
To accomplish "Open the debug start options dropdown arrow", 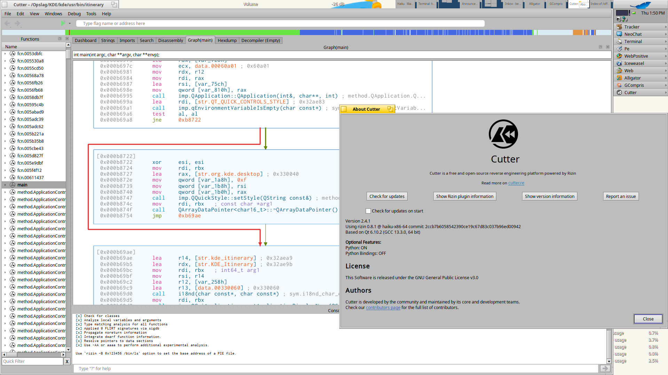I will 70,24.
